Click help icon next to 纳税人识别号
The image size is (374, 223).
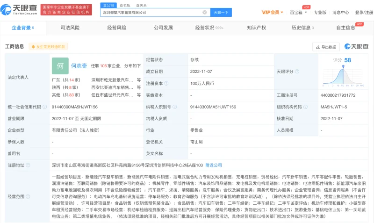coord(174,107)
